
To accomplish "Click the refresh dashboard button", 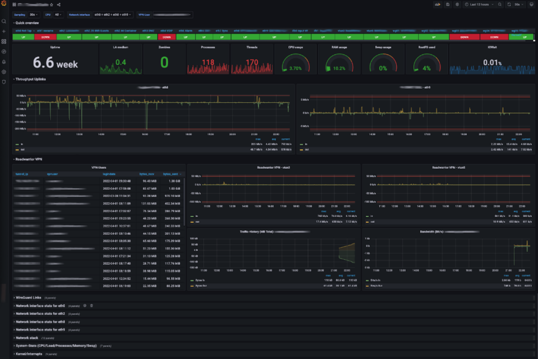I will tap(508, 4).
